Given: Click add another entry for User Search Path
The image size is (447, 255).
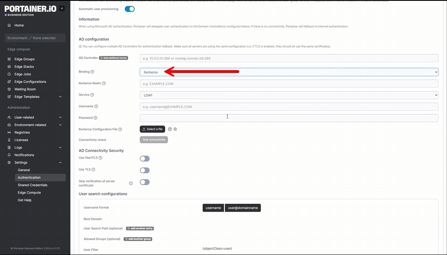Looking at the screenshot, I should 140,228.
